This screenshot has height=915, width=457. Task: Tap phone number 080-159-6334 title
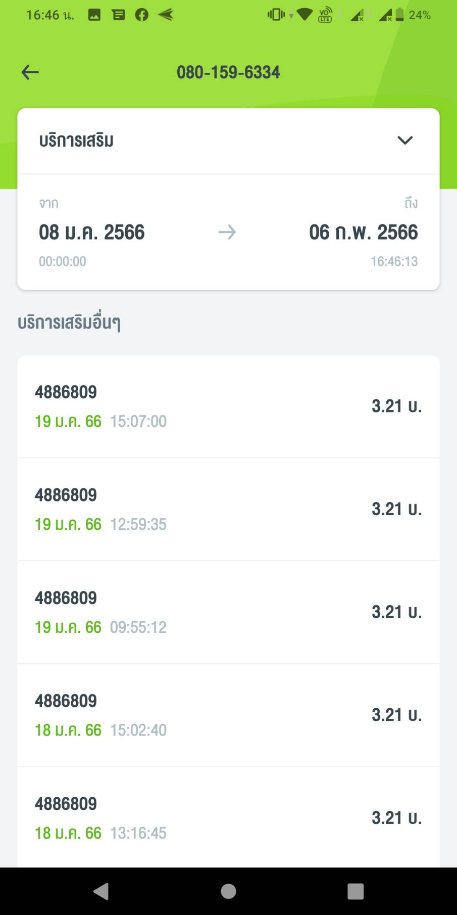pyautogui.click(x=228, y=72)
